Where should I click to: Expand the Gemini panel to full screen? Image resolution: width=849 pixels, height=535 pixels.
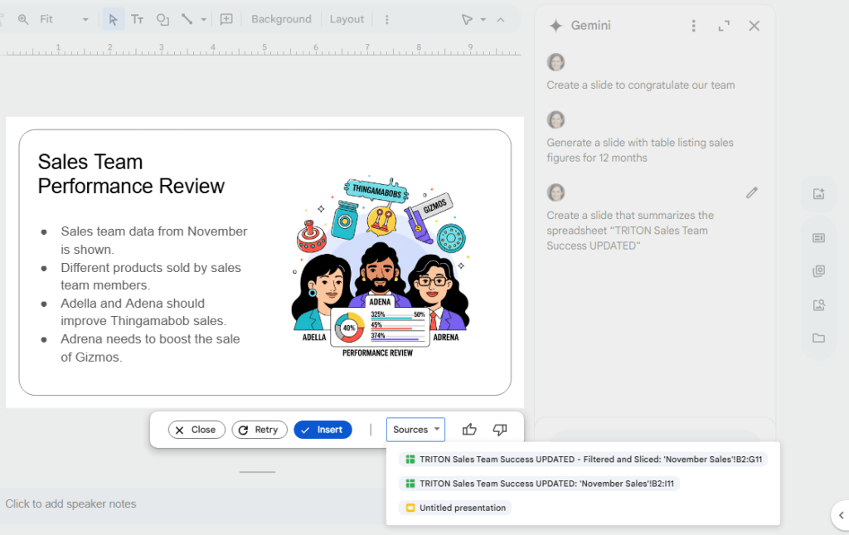(x=723, y=26)
